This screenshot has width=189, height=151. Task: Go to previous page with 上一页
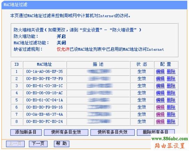[15, 144]
